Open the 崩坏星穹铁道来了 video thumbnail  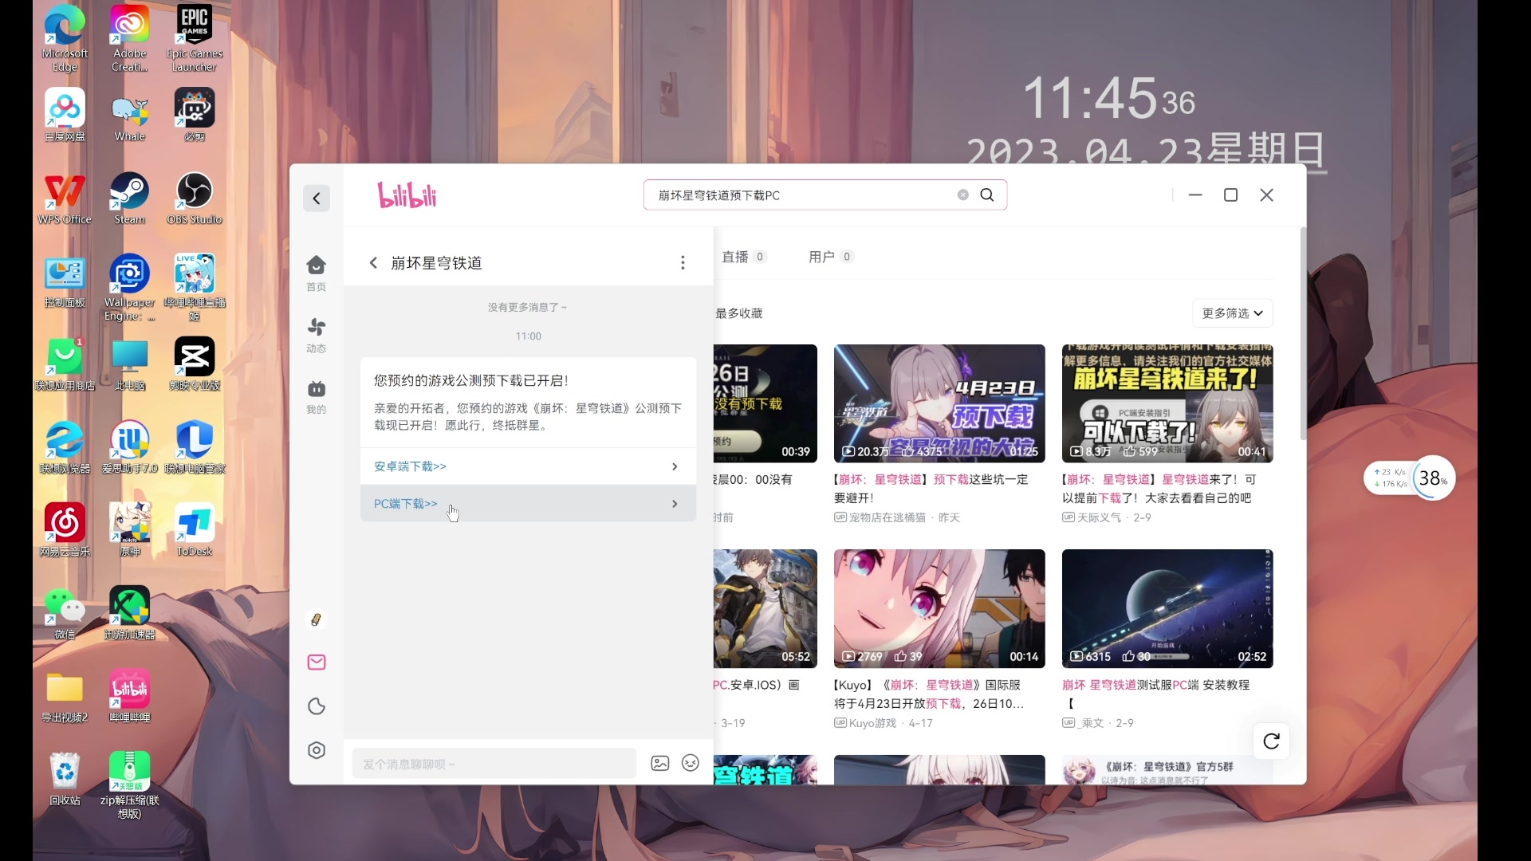(x=1167, y=403)
